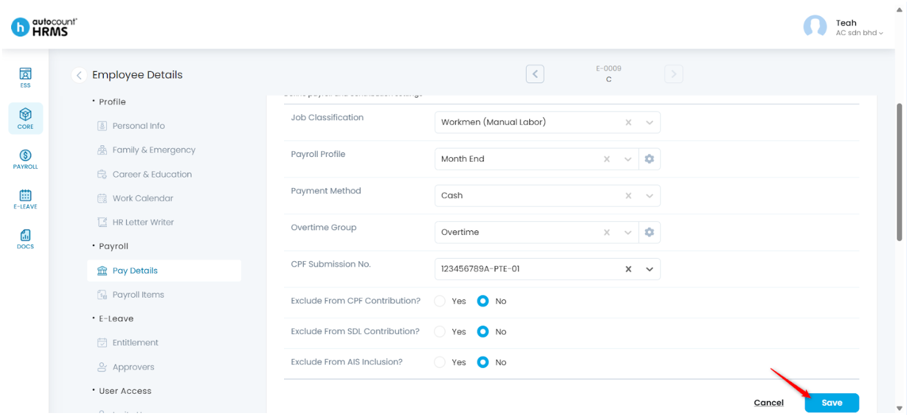Image resolution: width=907 pixels, height=415 pixels.
Task: Open the CORE module icon
Action: coord(25,119)
